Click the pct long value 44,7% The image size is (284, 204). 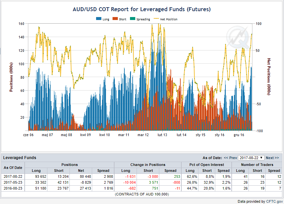click(192, 189)
